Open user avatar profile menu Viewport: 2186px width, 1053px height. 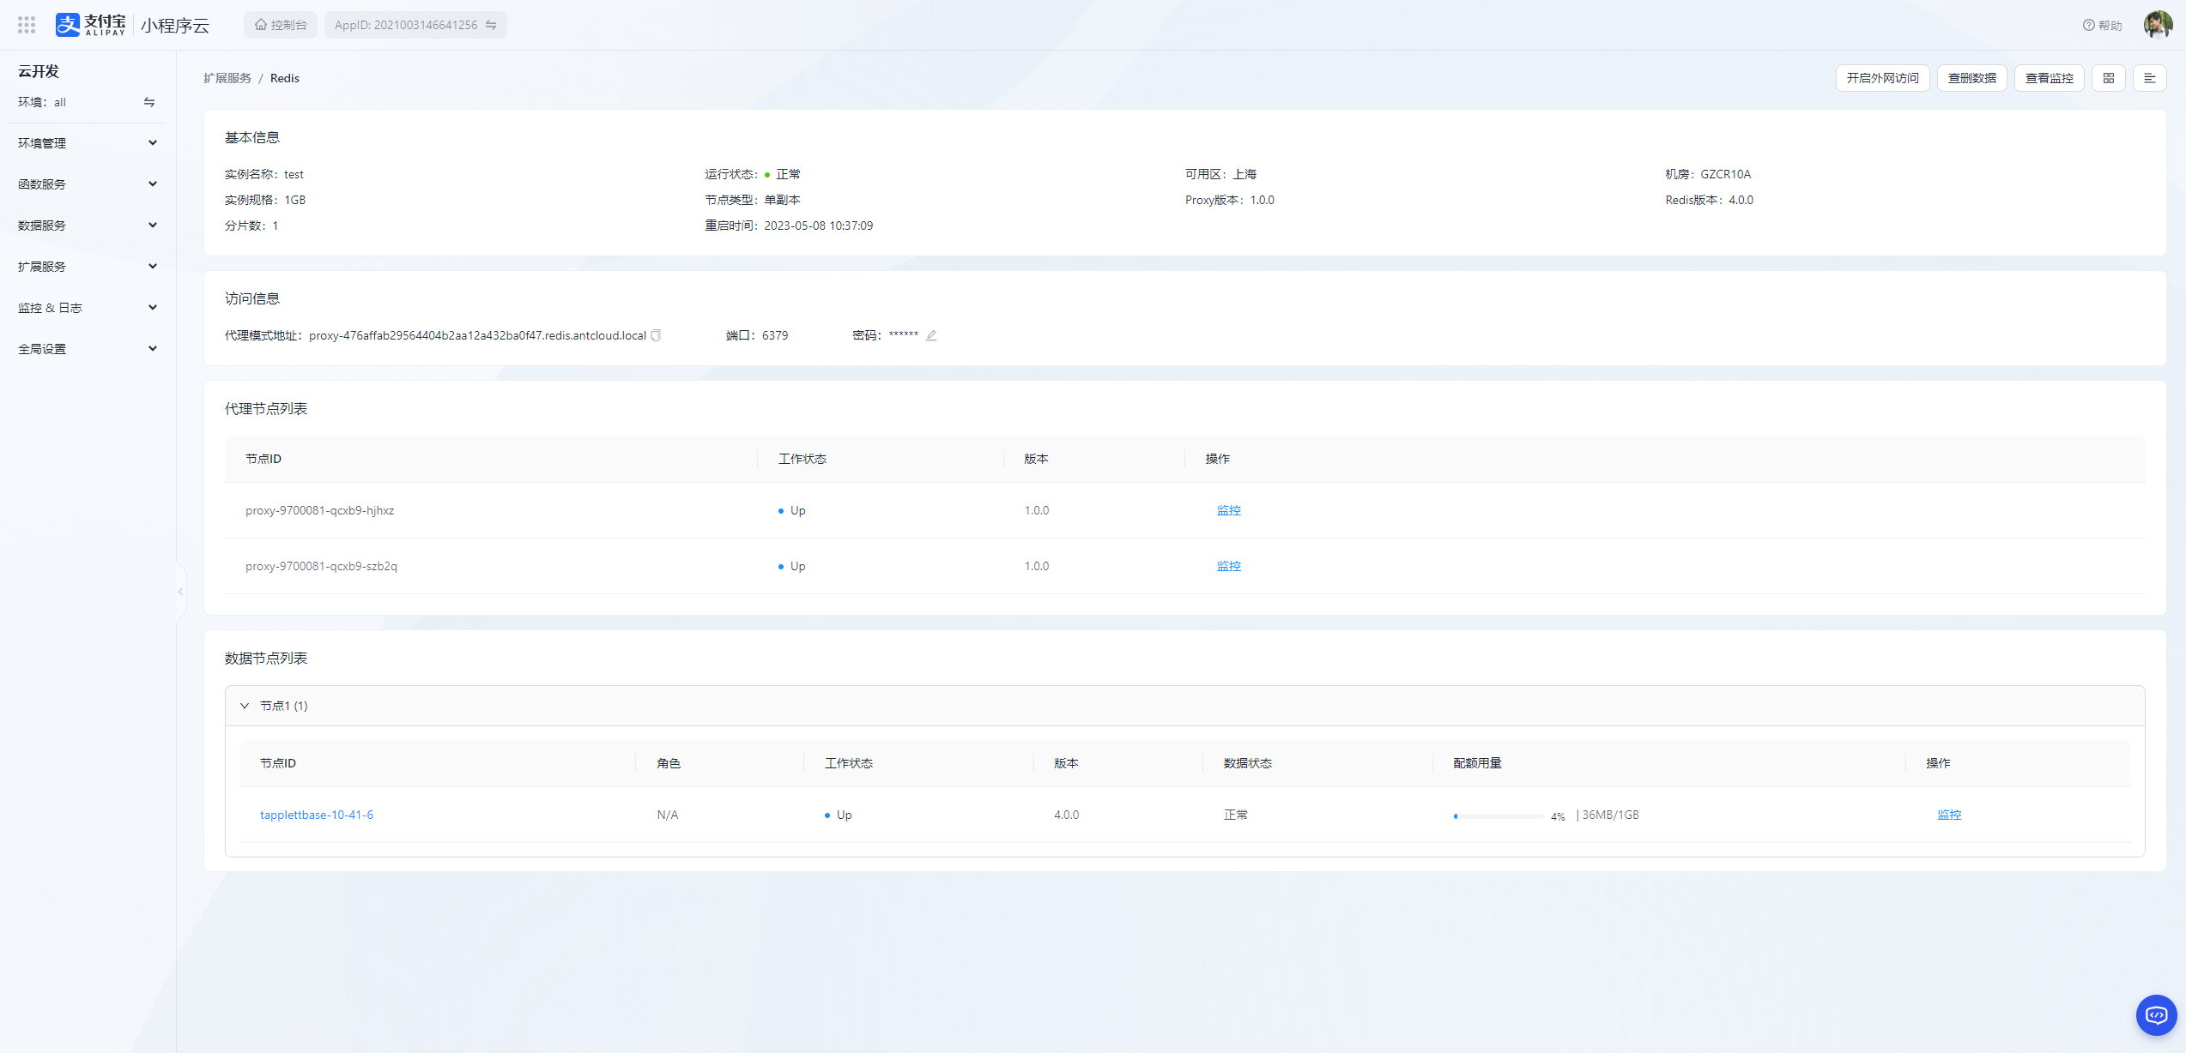click(2158, 25)
